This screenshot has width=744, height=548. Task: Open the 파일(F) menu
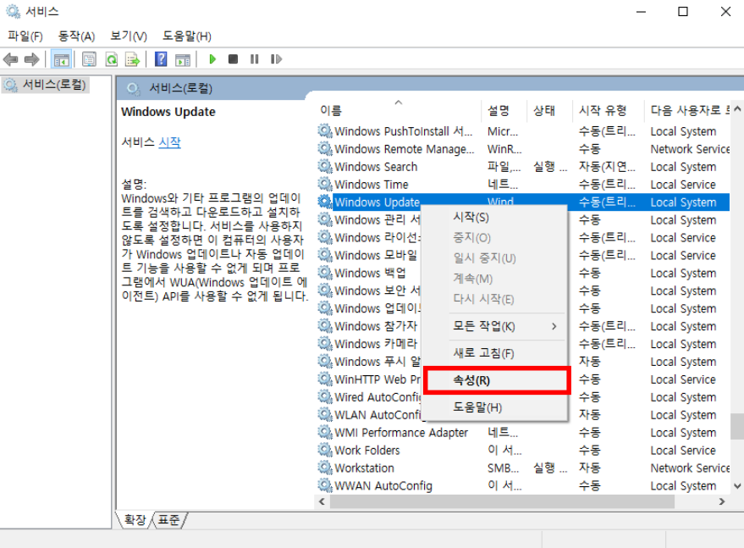pyautogui.click(x=25, y=36)
